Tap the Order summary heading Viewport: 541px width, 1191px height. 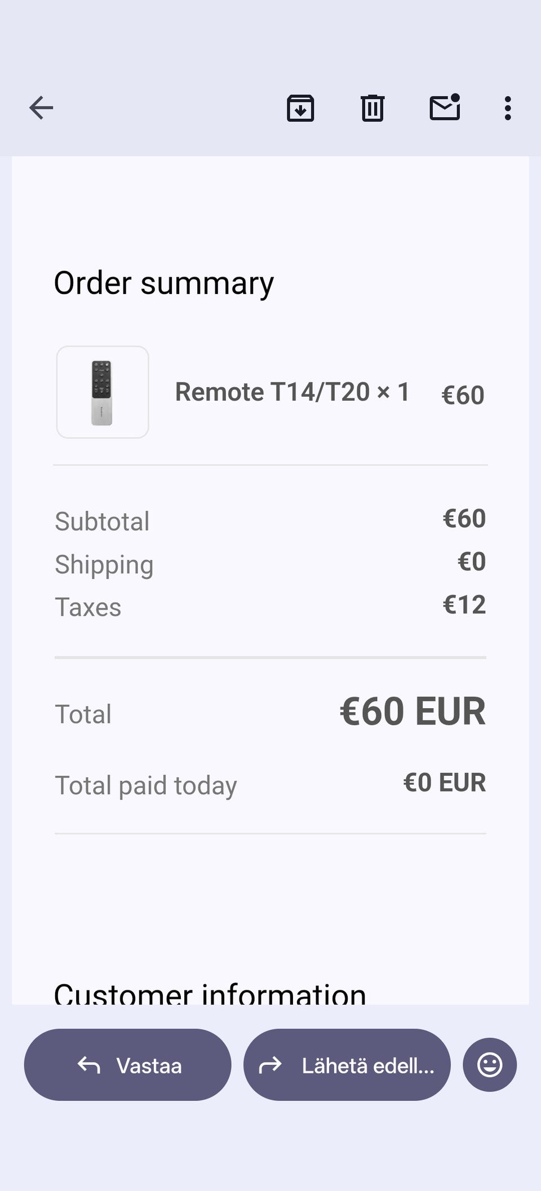[163, 283]
